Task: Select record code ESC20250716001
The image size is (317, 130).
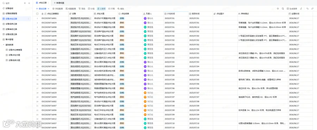Action: (x=49, y=18)
